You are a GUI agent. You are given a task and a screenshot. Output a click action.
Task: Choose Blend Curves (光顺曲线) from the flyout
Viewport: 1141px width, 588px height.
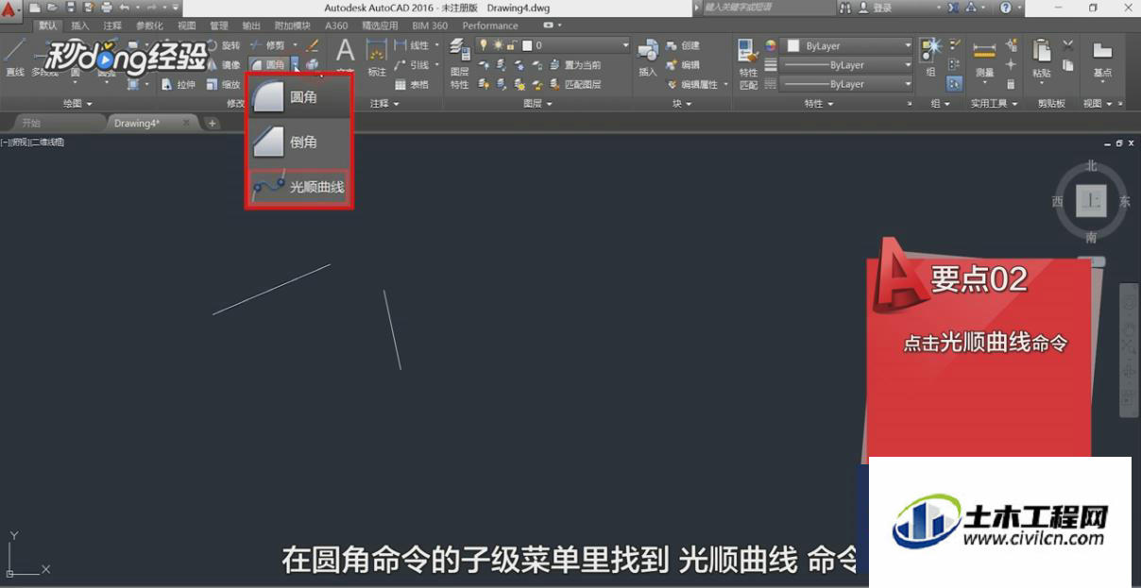coord(298,187)
